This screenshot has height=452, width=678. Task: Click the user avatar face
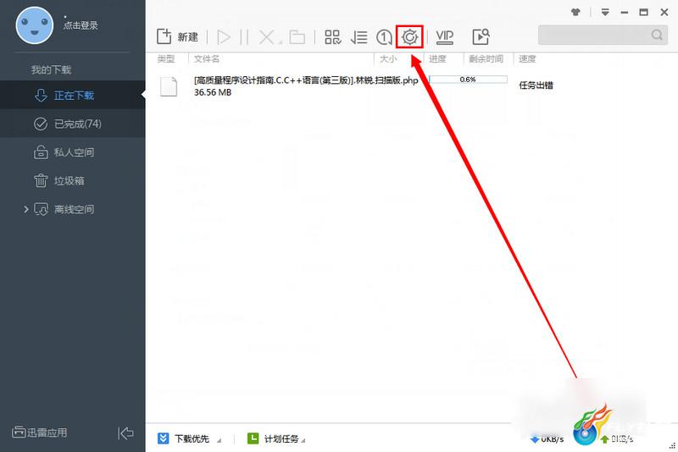pyautogui.click(x=35, y=25)
